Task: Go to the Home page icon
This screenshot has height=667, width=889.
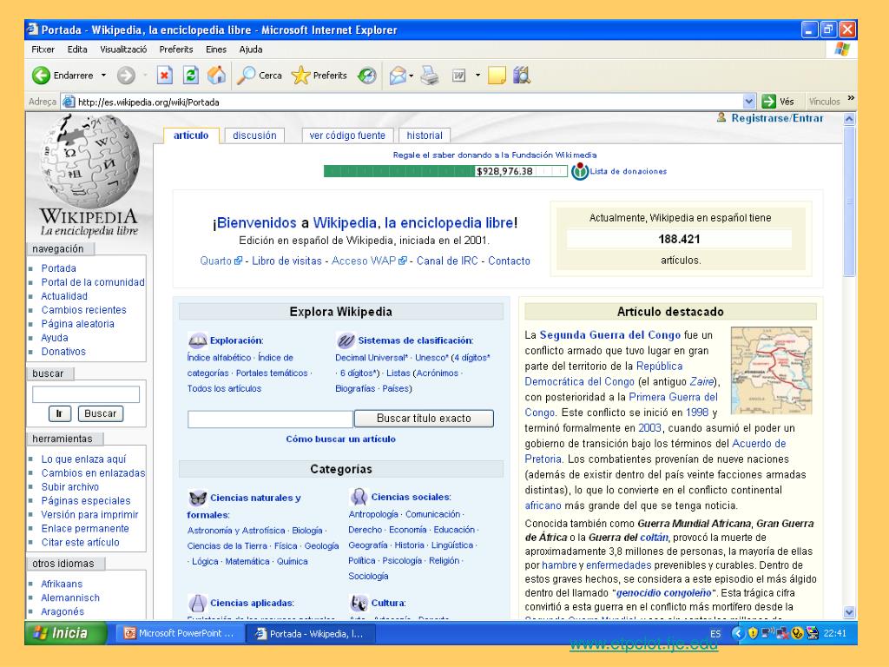Action: pyautogui.click(x=216, y=76)
